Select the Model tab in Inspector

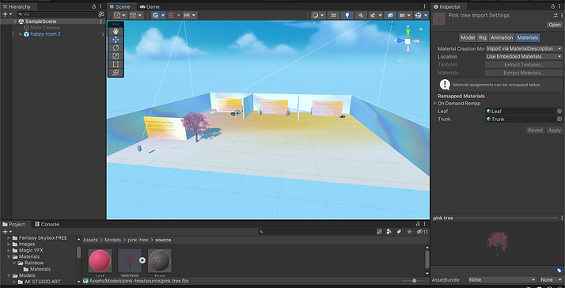pyautogui.click(x=468, y=37)
